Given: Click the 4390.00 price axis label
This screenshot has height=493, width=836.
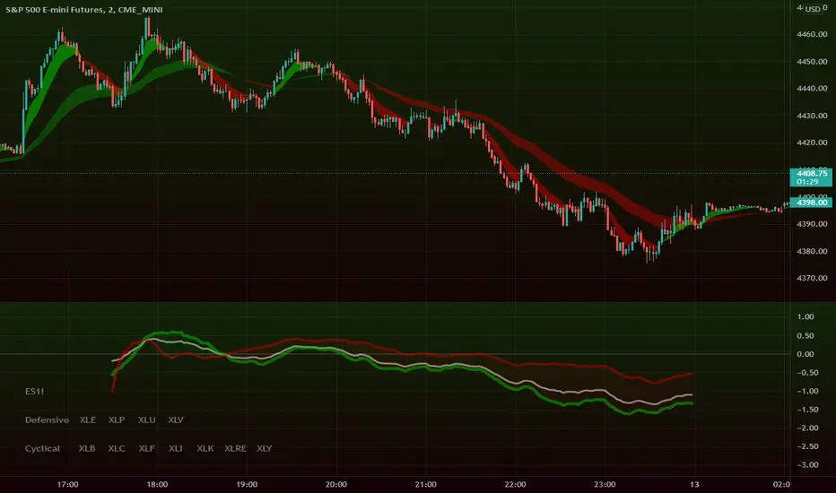Looking at the screenshot, I should [x=812, y=224].
